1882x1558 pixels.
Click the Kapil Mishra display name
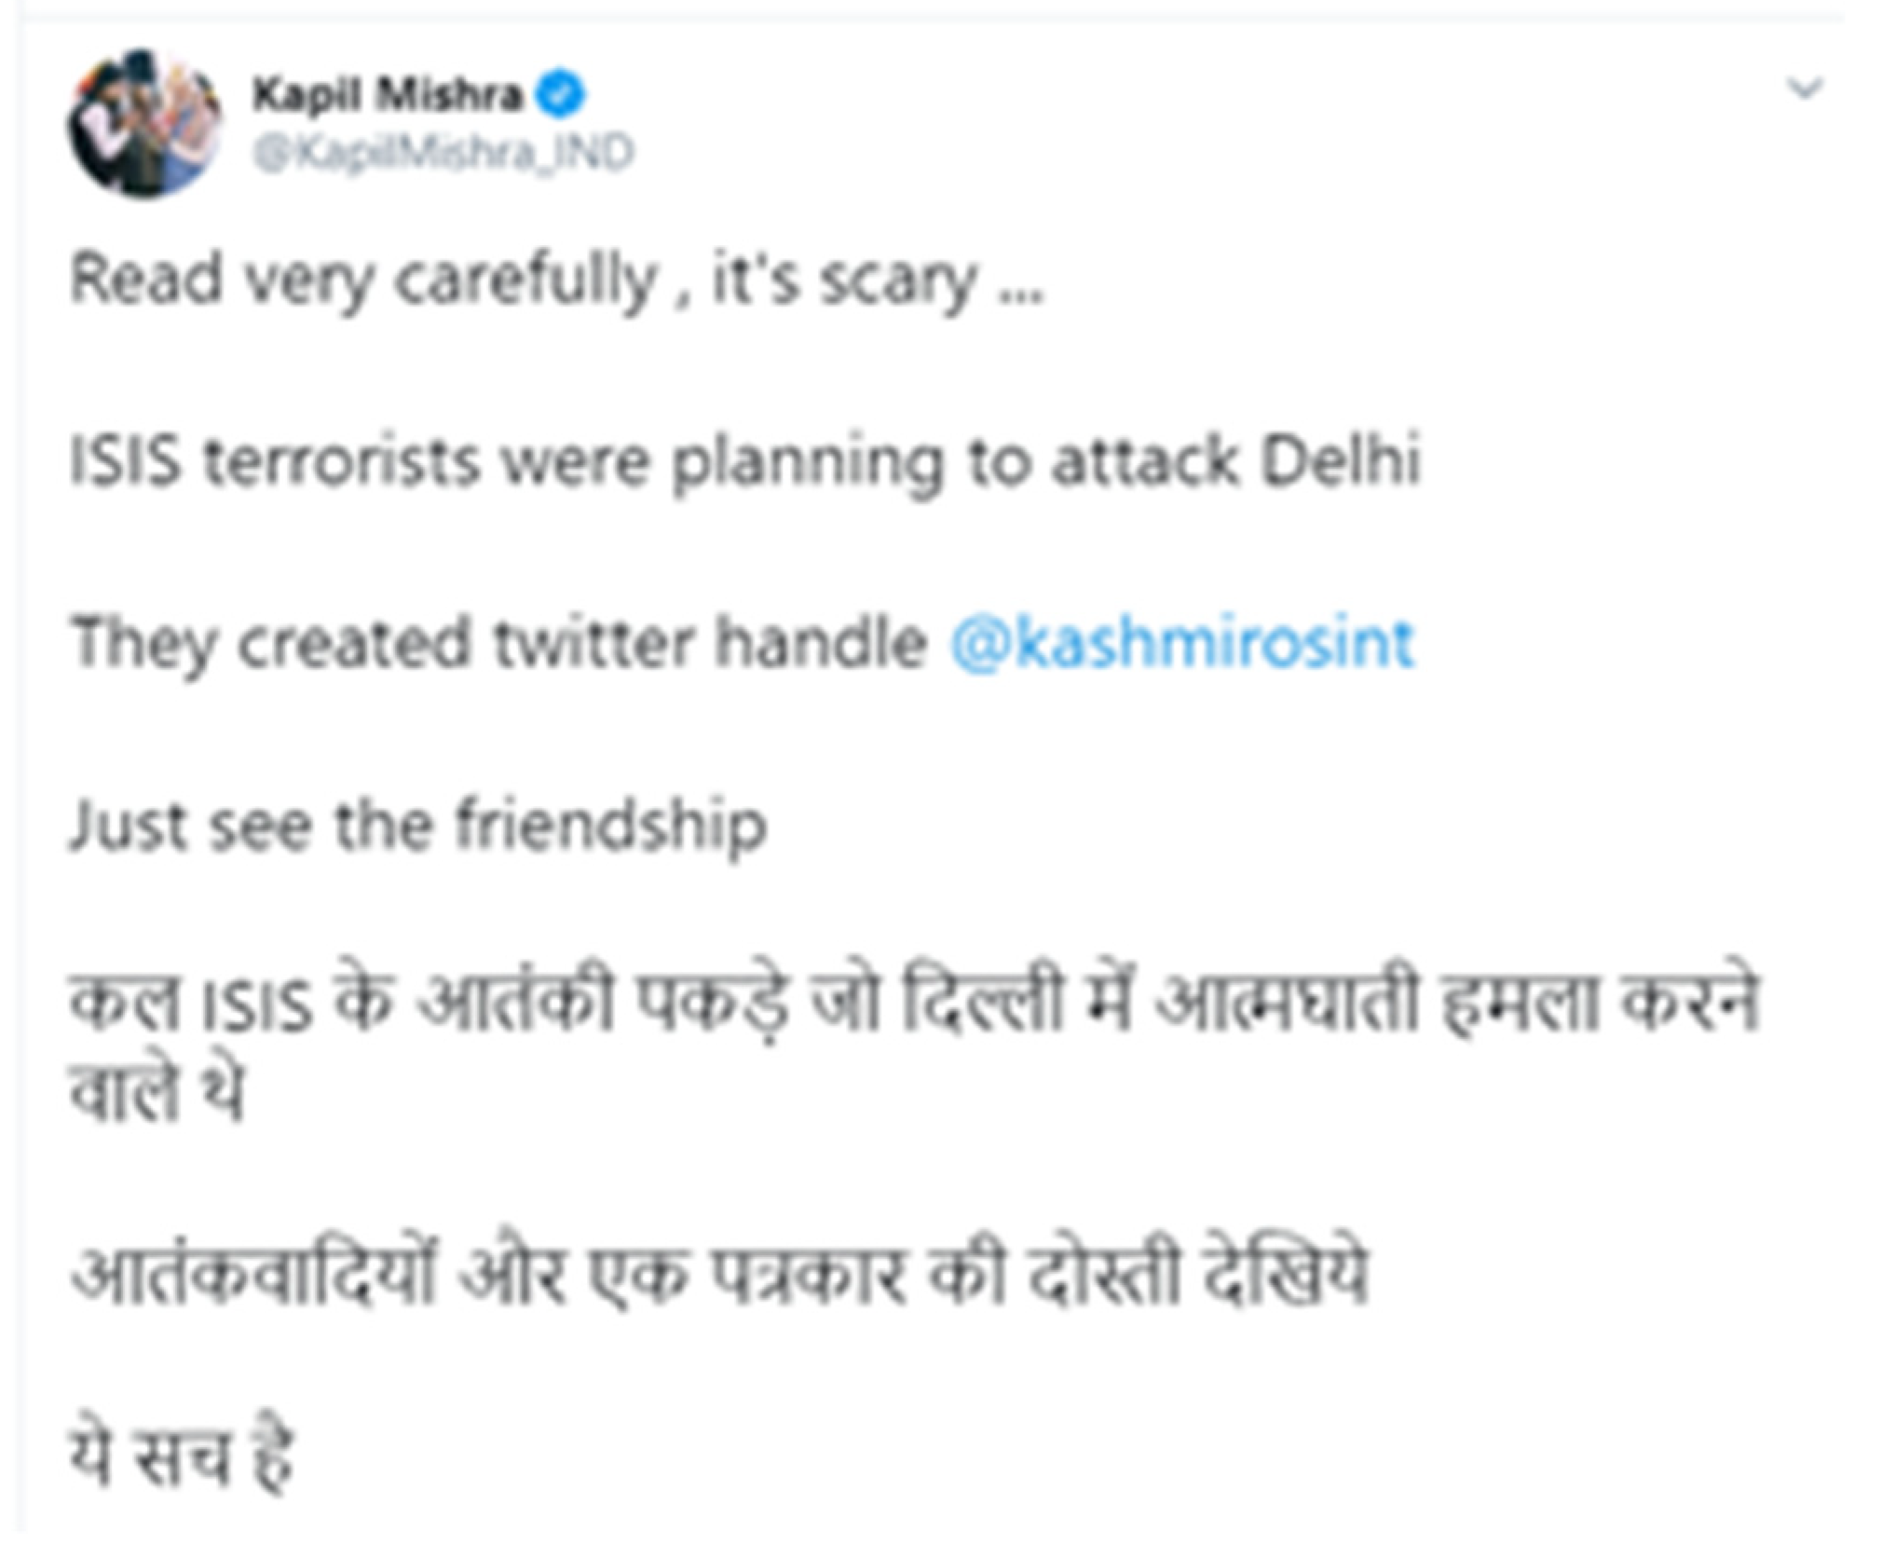tap(387, 95)
